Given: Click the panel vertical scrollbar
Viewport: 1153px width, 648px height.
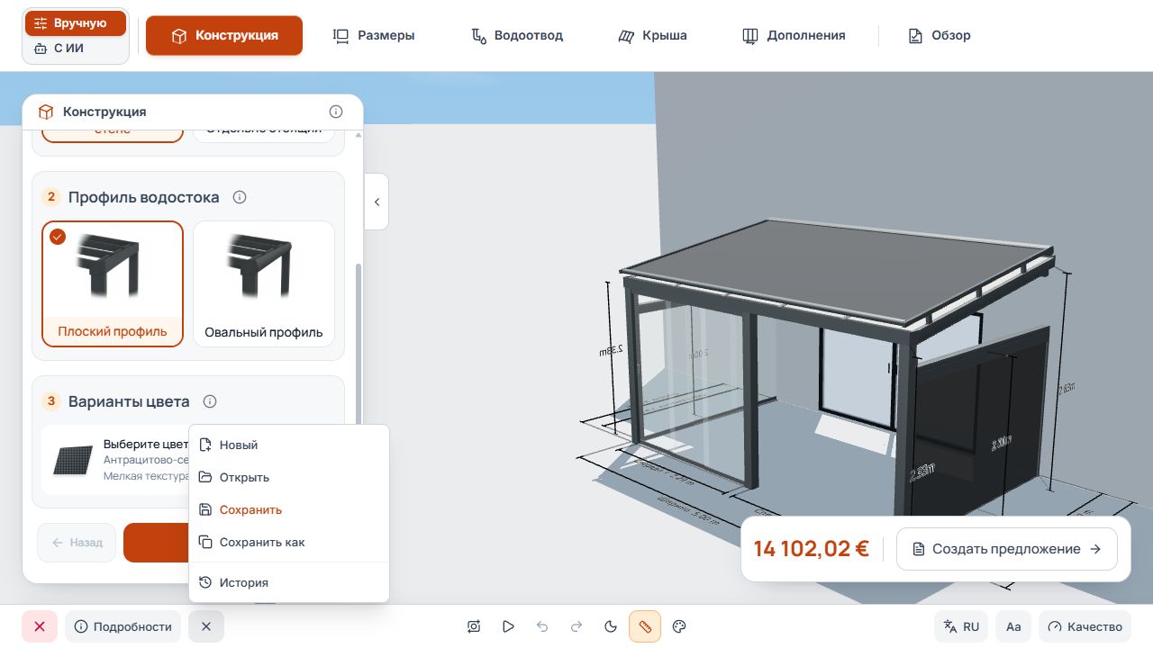Looking at the screenshot, I should tap(359, 342).
